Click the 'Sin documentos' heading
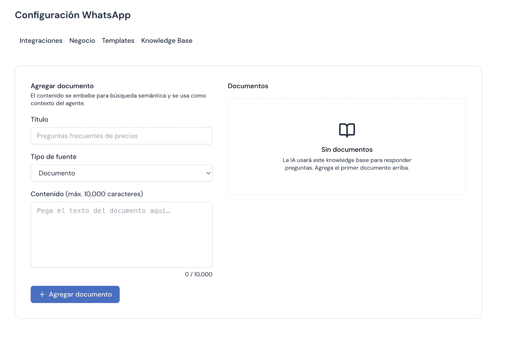528x347 pixels. [347, 150]
